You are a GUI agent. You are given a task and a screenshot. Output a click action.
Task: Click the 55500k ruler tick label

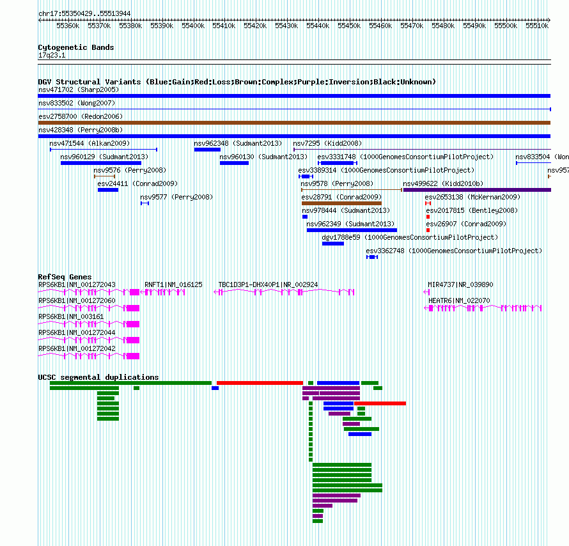[x=506, y=26]
